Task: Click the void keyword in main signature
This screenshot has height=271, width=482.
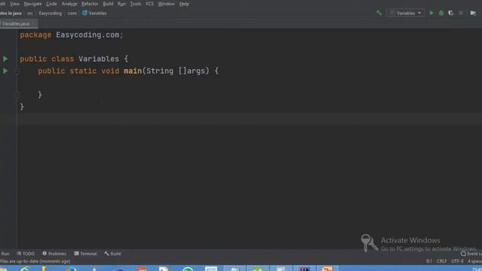Action: click(x=111, y=71)
